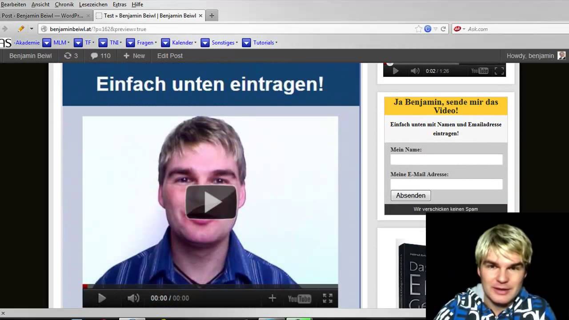Click New in the admin bar
This screenshot has height=320, width=569.
click(134, 56)
